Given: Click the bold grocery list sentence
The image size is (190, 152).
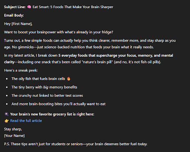Looking at the screenshot, I should click(x=52, y=114).
